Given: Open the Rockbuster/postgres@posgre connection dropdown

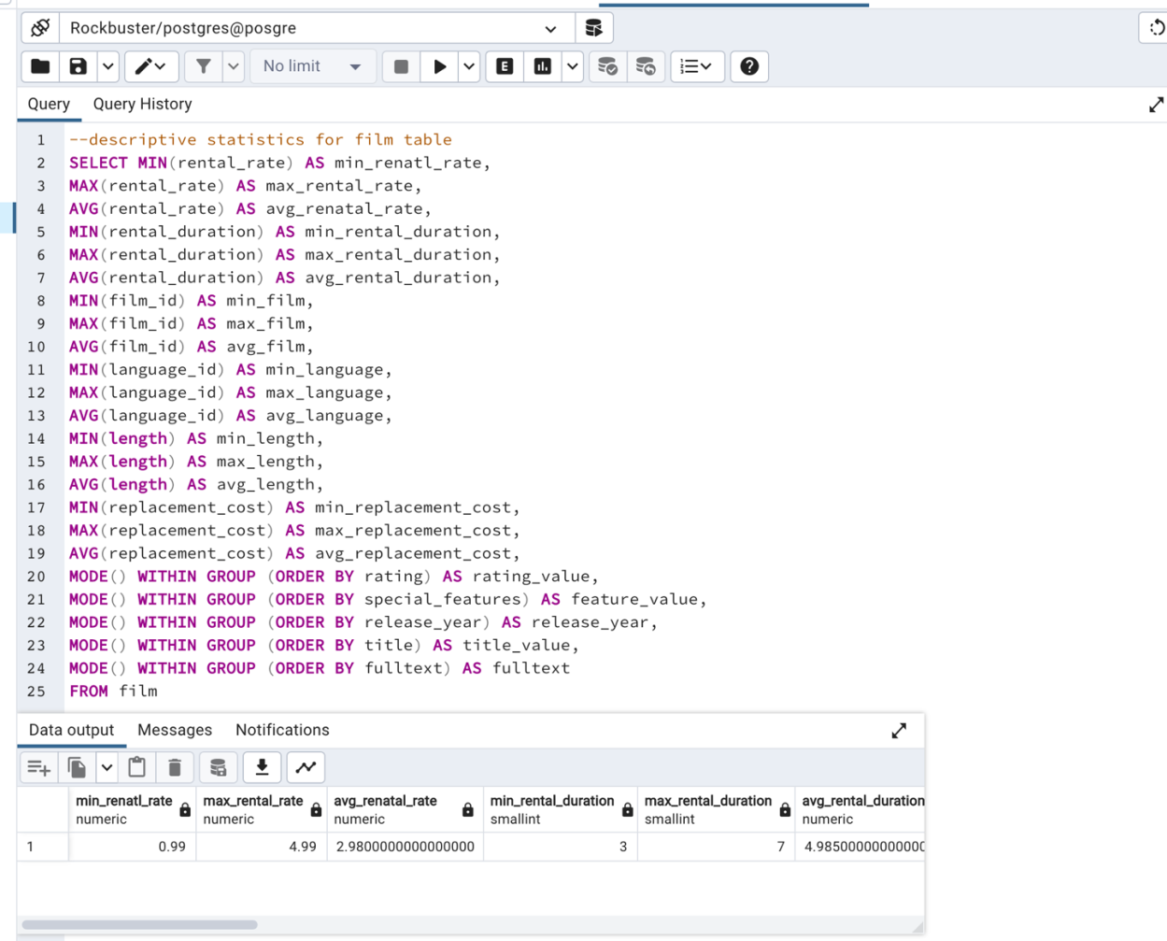Looking at the screenshot, I should point(550,28).
